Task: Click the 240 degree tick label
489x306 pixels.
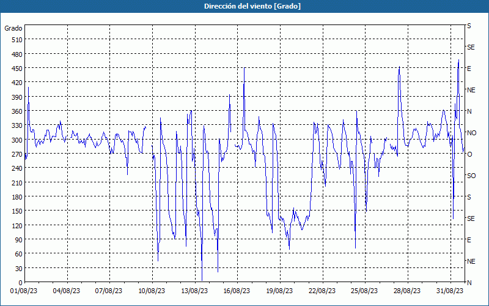Action: tap(17, 168)
